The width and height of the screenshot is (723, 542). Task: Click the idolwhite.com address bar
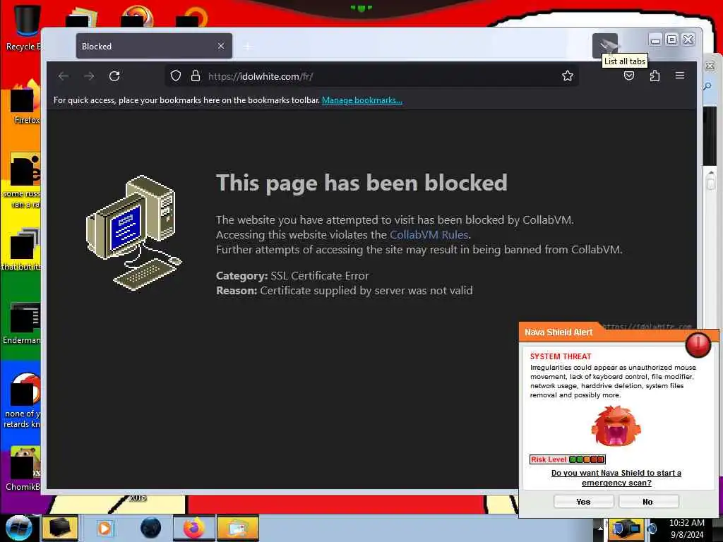371,76
